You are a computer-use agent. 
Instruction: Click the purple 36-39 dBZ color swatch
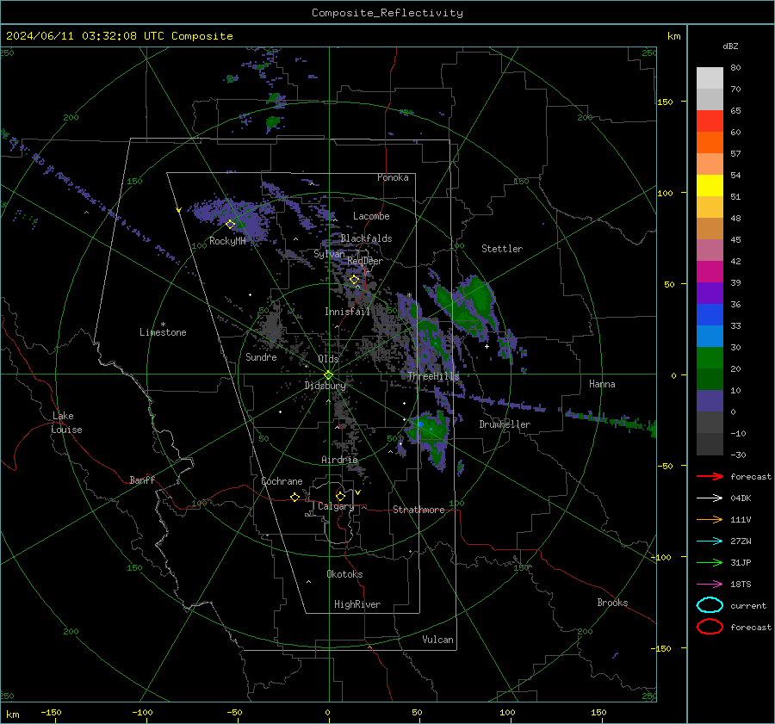tap(710, 293)
